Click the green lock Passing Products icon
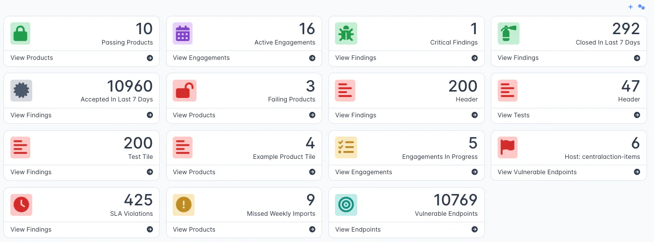This screenshot has width=654, height=242. (x=20, y=33)
